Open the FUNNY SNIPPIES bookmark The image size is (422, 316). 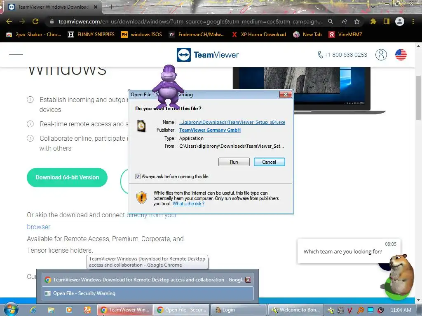pos(91,35)
